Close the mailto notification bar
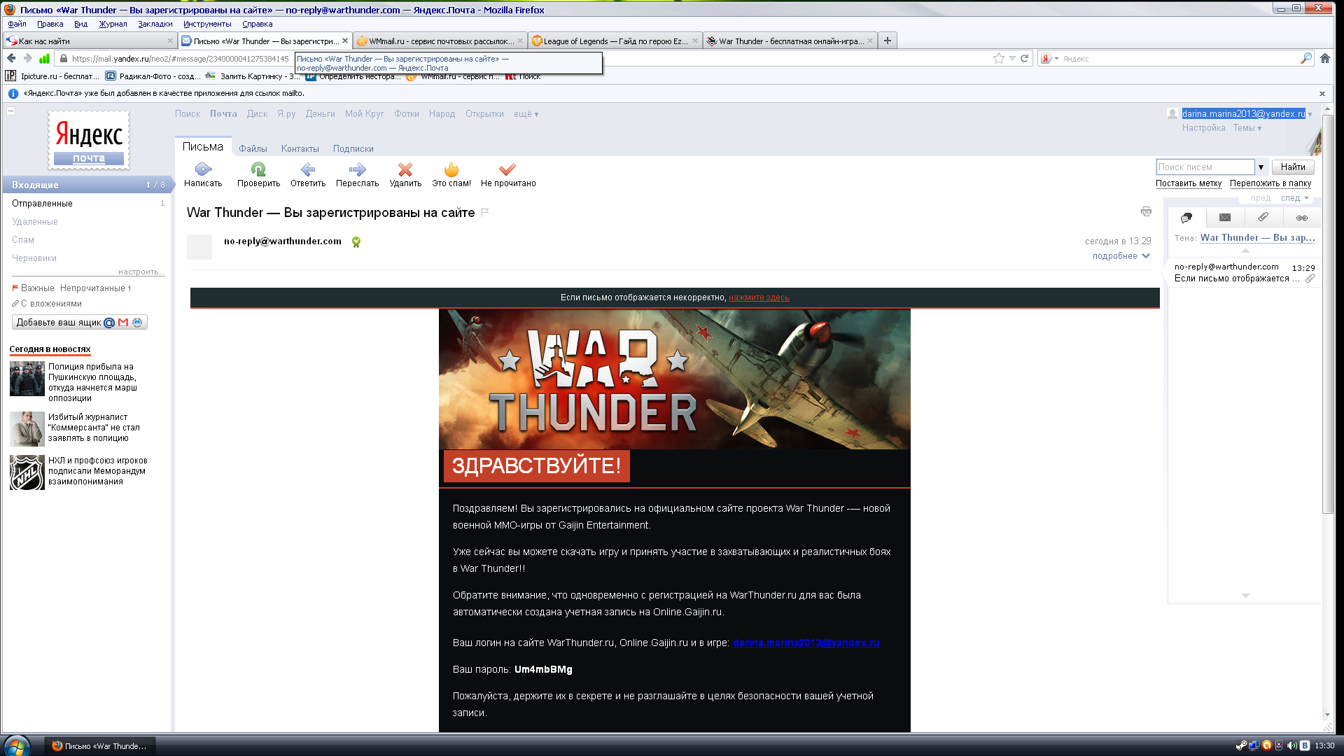 pos(1322,94)
